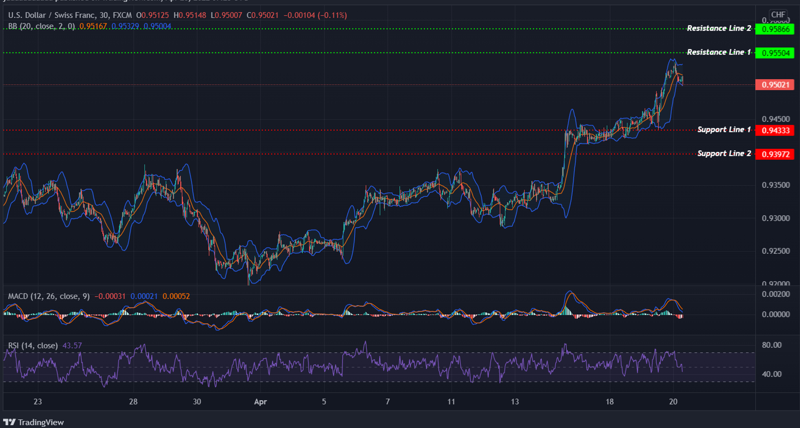
Task: Select the Apr label on the time axis
Action: (x=260, y=403)
